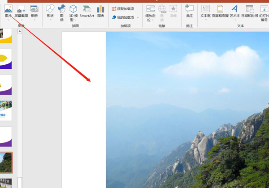Select the bottom slide thumbnail with building
The image size is (269, 188).
click(6, 183)
